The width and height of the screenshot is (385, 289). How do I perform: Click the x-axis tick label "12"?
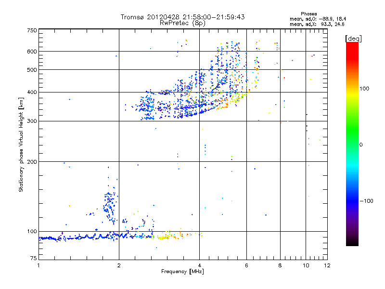[x=327, y=265]
